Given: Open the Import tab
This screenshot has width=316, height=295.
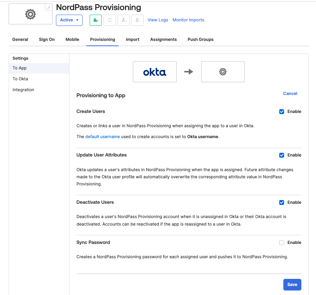Looking at the screenshot, I should 132,39.
